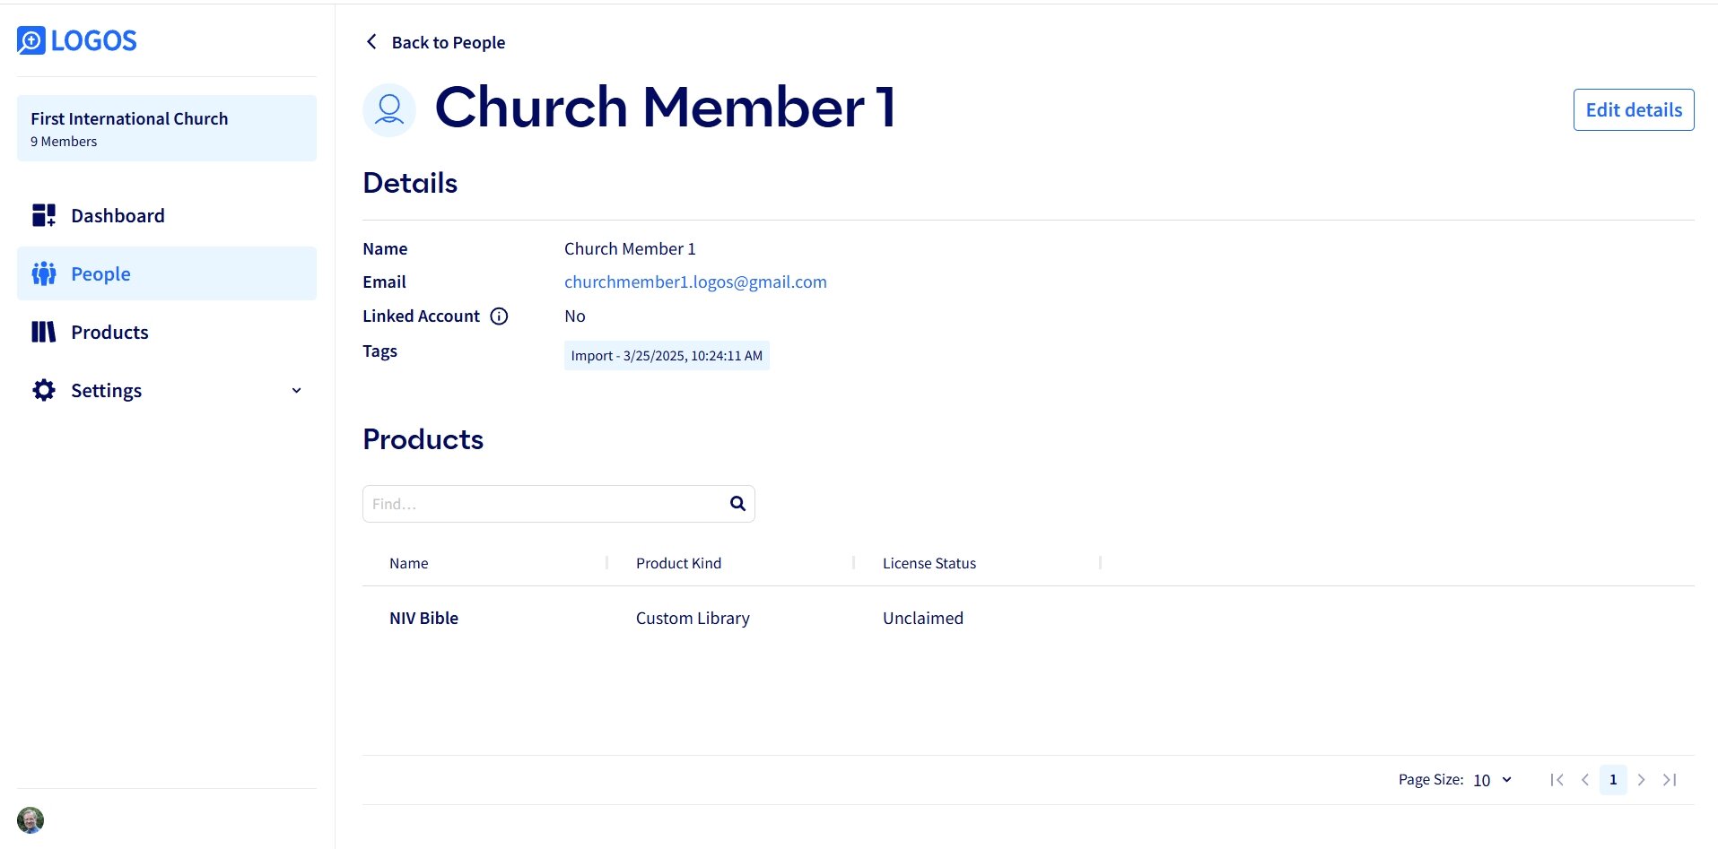Open Edit details
The image size is (1718, 849).
1634,109
